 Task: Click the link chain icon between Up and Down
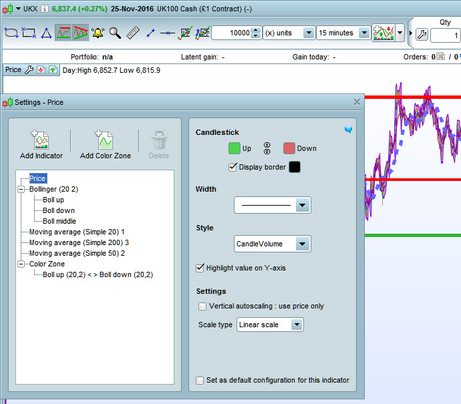[267, 148]
